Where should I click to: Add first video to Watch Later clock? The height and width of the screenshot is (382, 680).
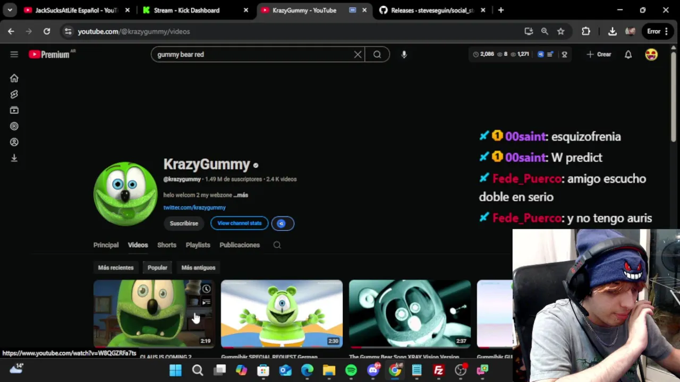(x=206, y=289)
